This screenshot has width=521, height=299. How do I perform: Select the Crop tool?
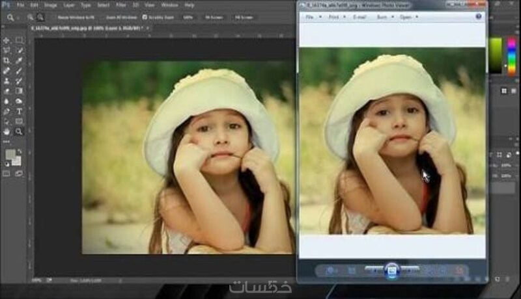[x=7, y=60]
